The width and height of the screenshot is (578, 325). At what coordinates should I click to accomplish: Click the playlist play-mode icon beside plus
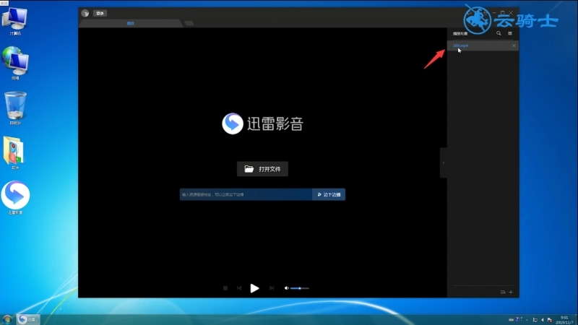coord(503,292)
